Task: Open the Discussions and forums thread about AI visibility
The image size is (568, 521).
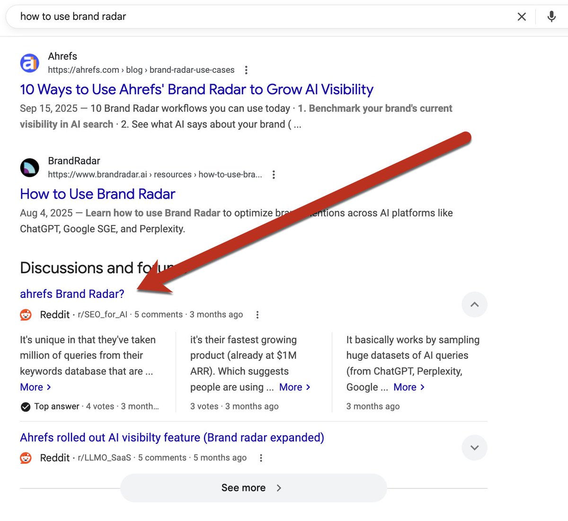Action: [x=172, y=437]
